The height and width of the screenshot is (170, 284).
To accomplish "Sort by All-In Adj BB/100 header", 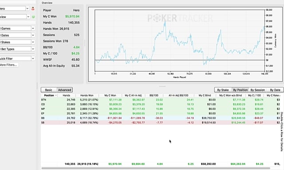I will (x=178, y=95).
